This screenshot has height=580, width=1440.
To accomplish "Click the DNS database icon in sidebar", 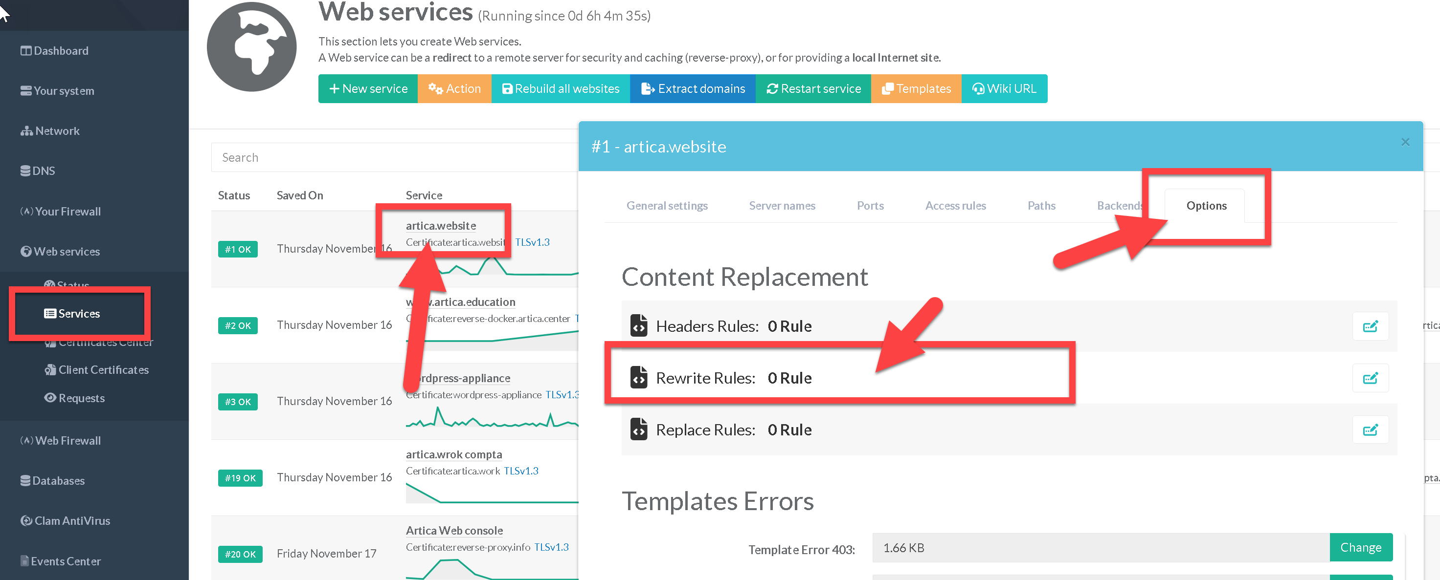I will (x=25, y=171).
